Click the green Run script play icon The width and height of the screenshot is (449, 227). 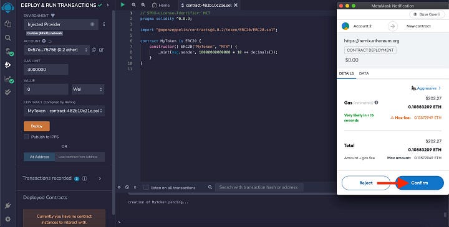[123, 4]
